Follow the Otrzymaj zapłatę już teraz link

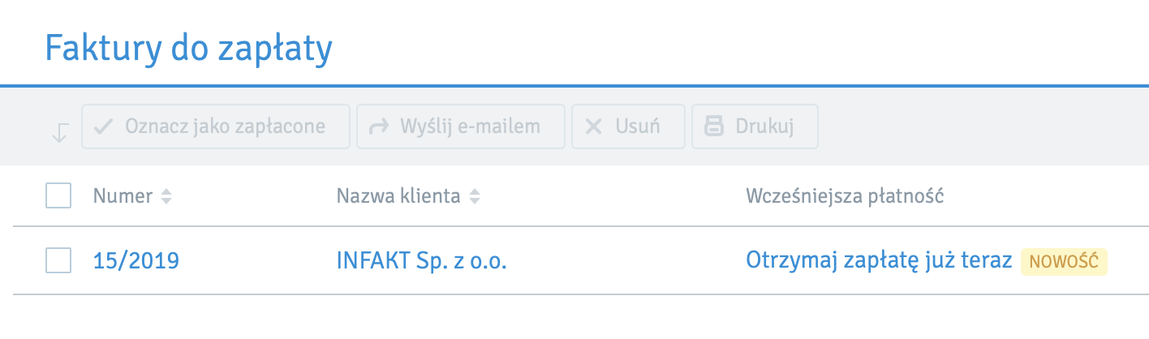point(879,261)
